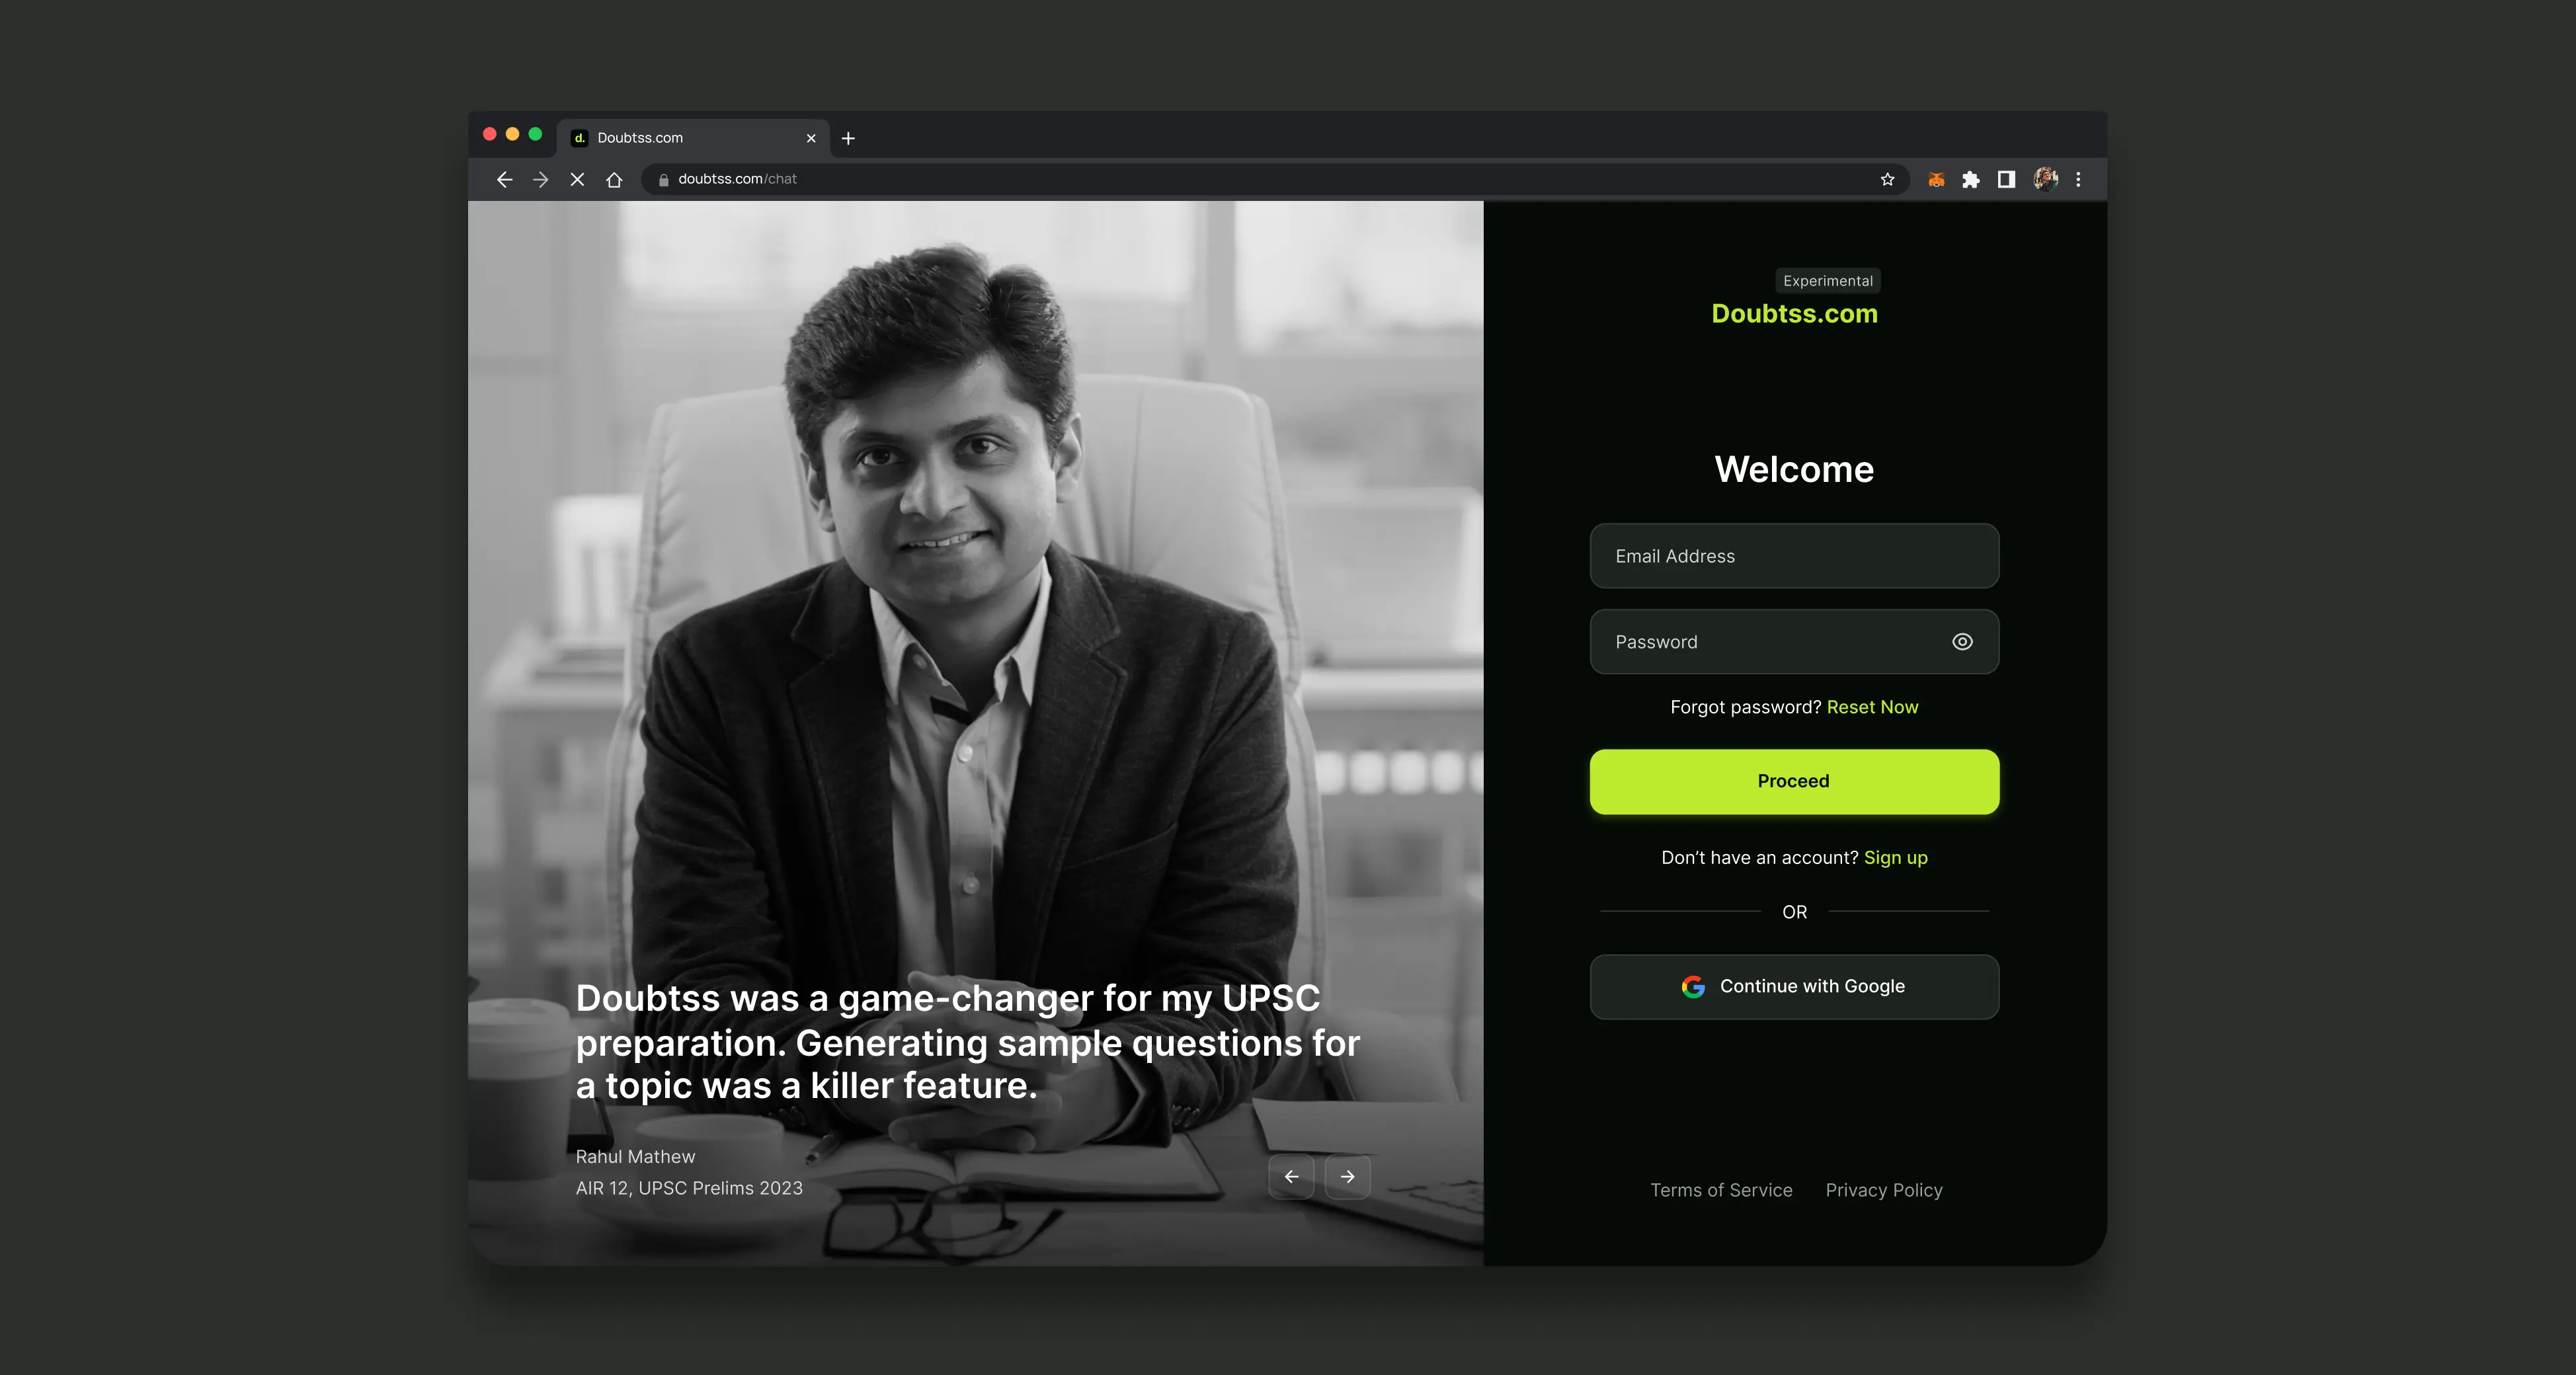Toggle password visibility eye icon
This screenshot has height=1375, width=2576.
tap(1962, 642)
